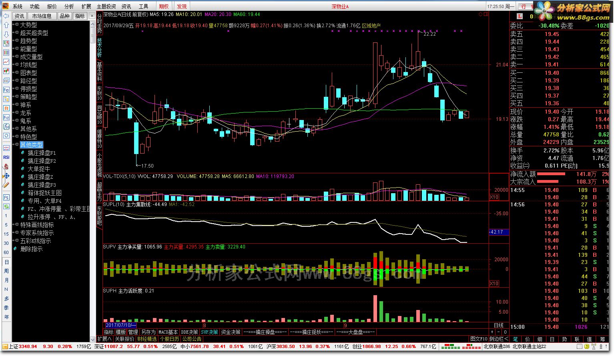Click the red dollar sign icon
The width and height of the screenshot is (614, 356).
pyautogui.click(x=6, y=166)
